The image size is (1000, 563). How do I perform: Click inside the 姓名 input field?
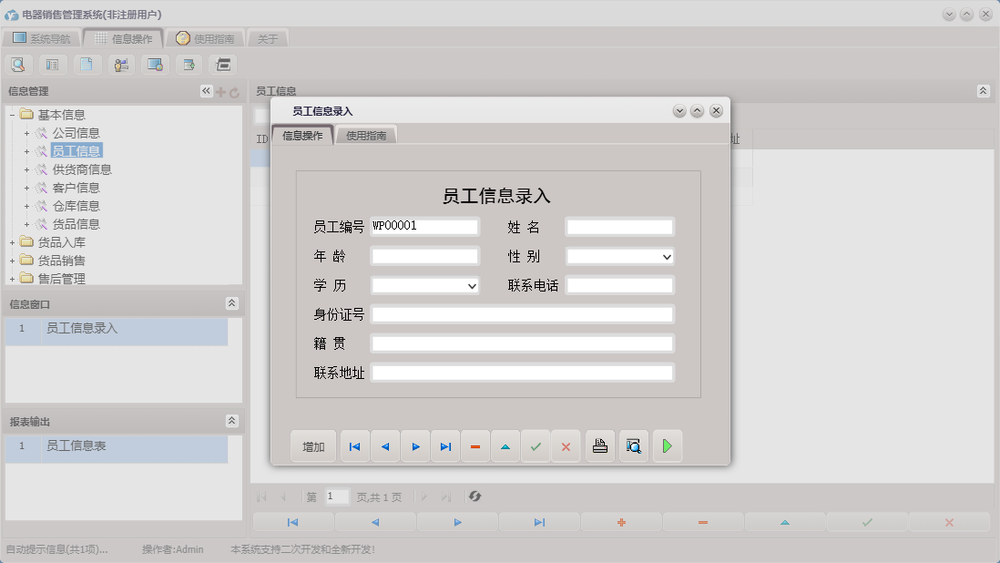619,227
